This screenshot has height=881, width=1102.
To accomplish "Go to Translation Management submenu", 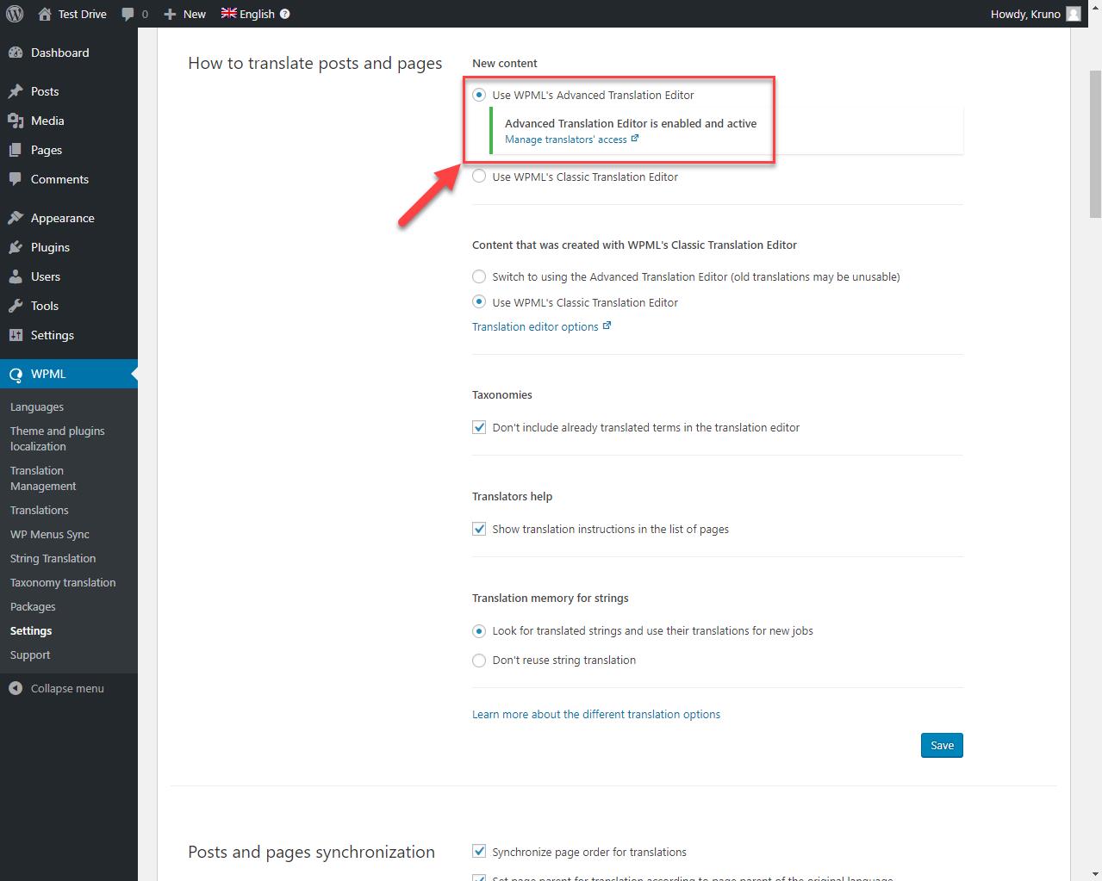I will [x=43, y=478].
